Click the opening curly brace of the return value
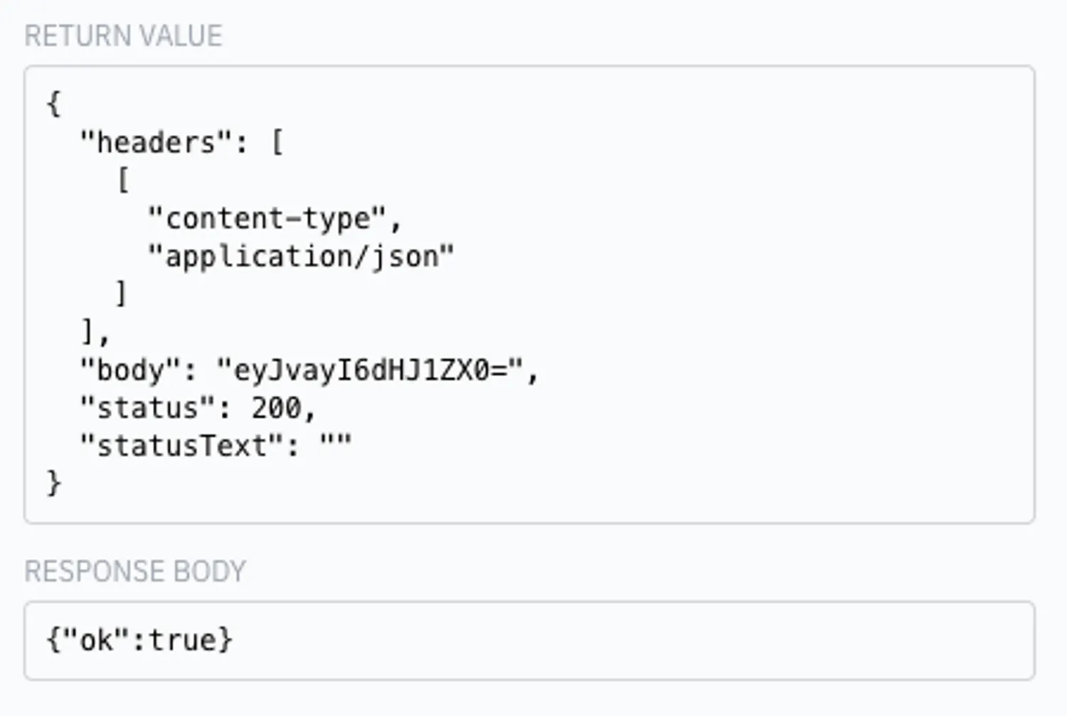 54,105
